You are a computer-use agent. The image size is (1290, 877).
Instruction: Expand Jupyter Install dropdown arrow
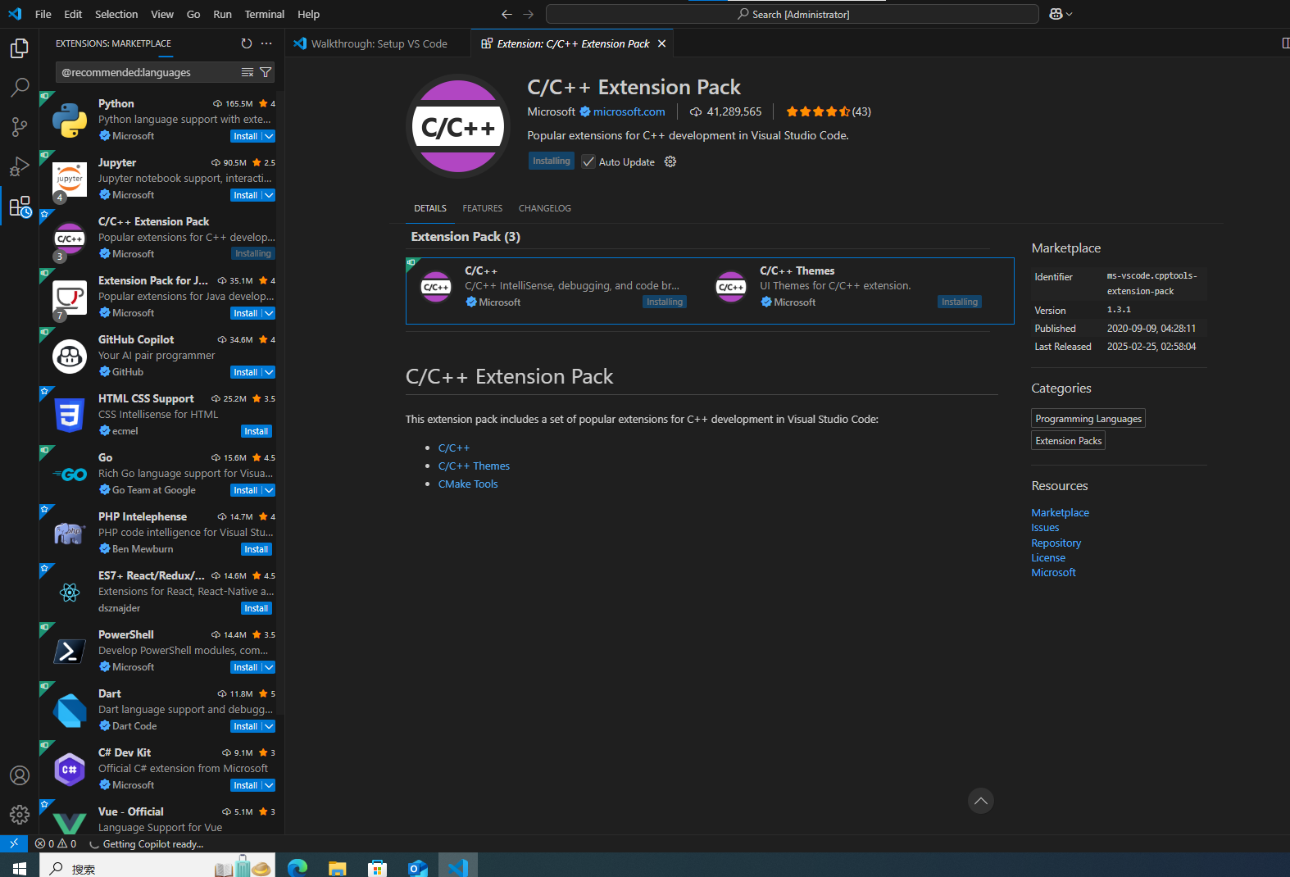click(x=269, y=195)
